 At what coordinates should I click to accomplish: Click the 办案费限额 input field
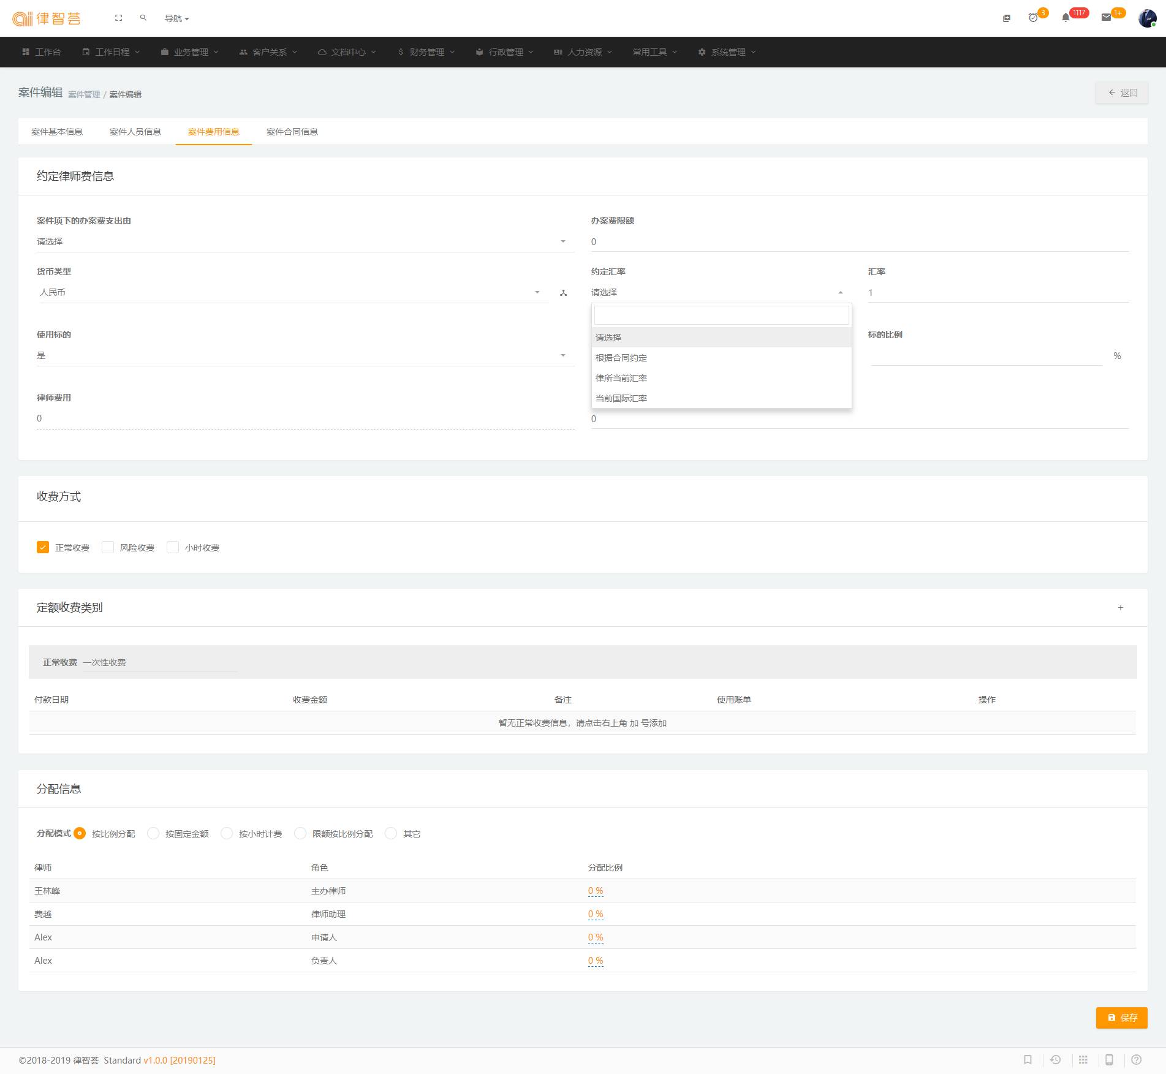tap(859, 241)
